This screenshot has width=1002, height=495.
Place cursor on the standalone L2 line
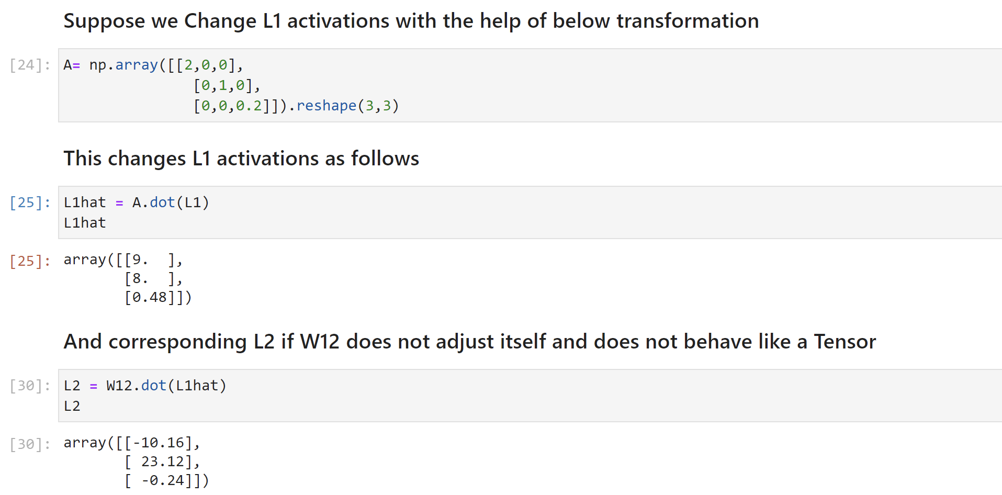tap(72, 406)
